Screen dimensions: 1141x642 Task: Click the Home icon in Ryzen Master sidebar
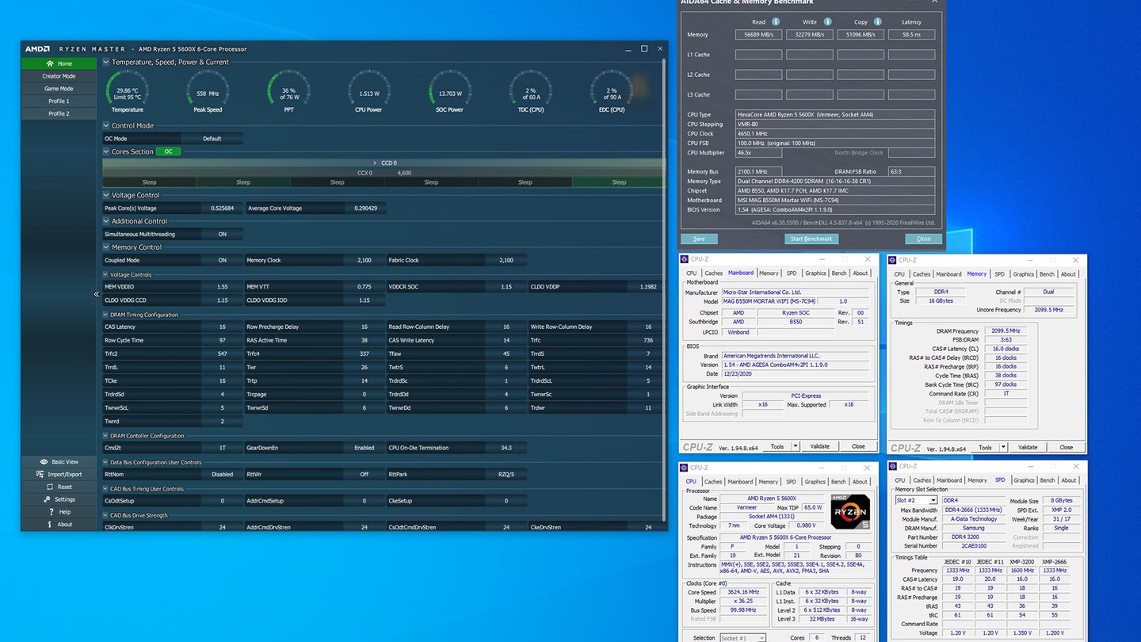pos(50,63)
